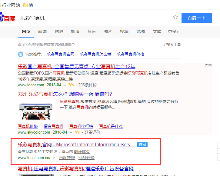
Task: Switch to the 新闻 tab
Action: click(42, 32)
